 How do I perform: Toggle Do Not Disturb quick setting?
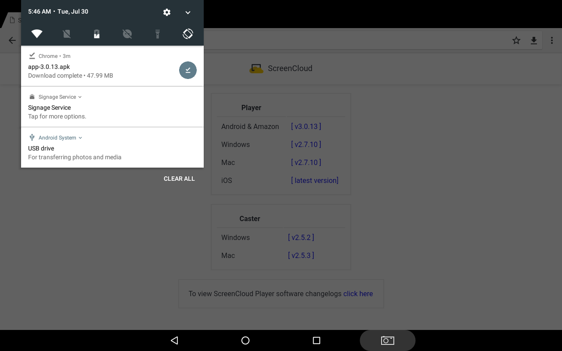point(127,34)
